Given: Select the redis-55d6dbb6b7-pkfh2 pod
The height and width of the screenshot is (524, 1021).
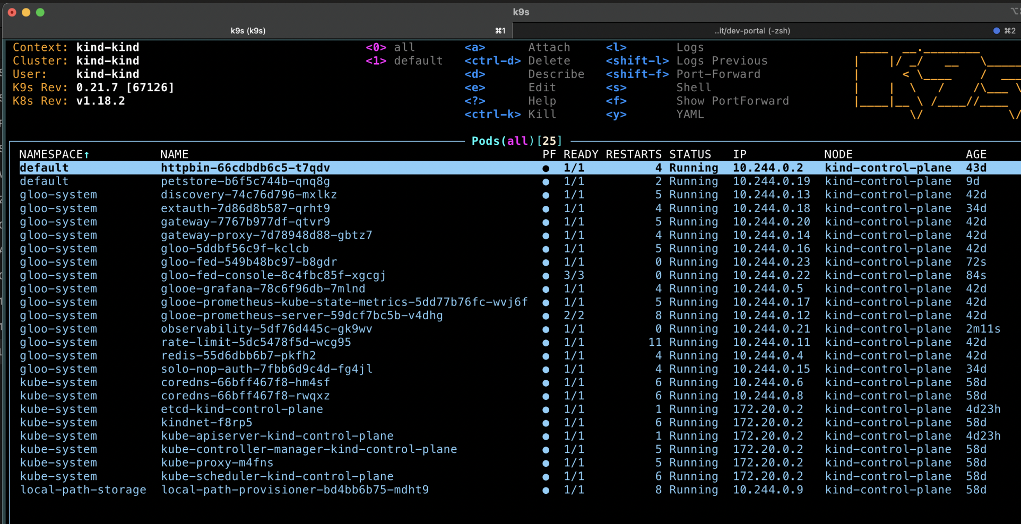Looking at the screenshot, I should click(x=238, y=355).
